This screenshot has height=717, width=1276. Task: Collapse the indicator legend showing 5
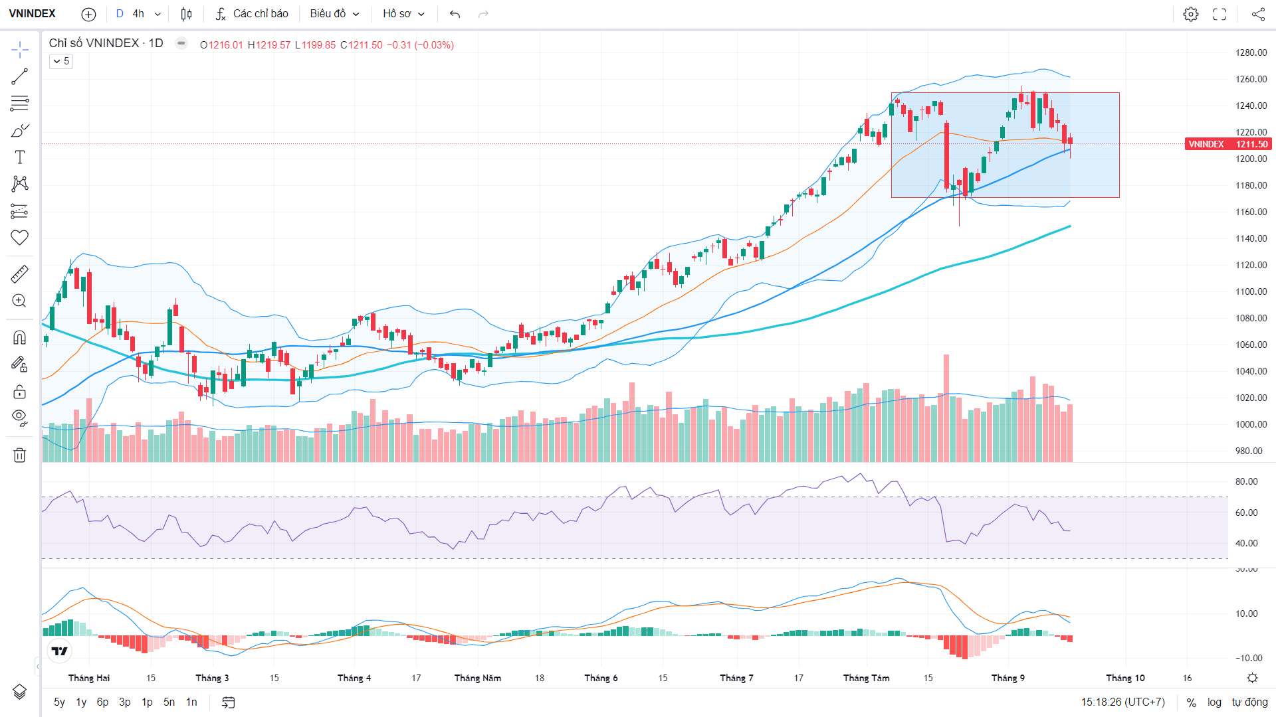[60, 61]
